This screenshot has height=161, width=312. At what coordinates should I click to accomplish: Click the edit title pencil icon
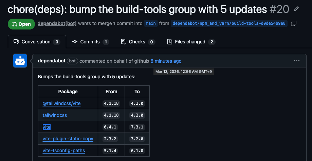296,9
